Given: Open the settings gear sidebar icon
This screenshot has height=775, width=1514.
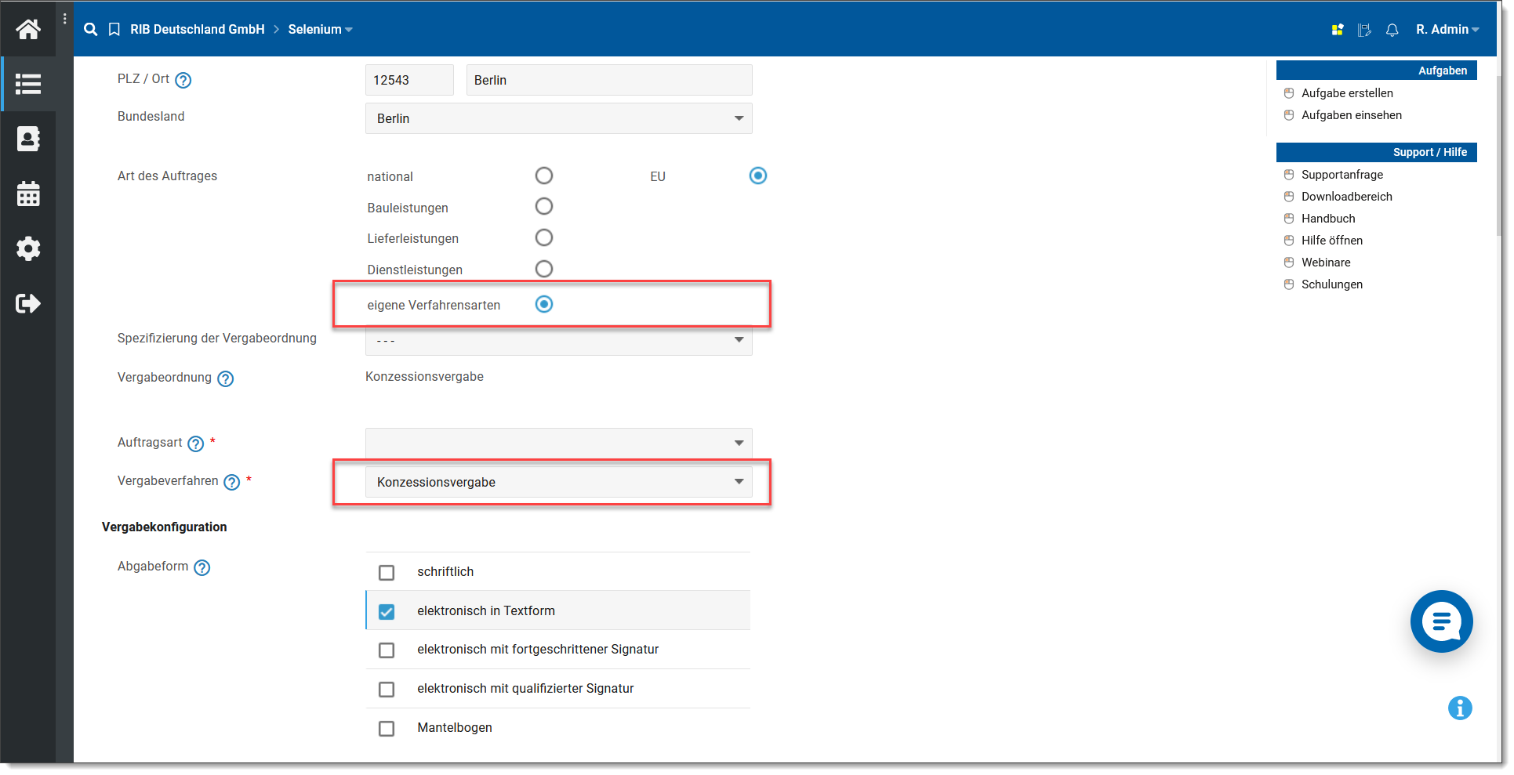Looking at the screenshot, I should click(x=28, y=248).
